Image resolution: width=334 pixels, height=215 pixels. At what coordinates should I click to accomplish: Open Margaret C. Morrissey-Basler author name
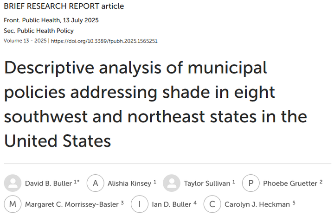click(71, 203)
